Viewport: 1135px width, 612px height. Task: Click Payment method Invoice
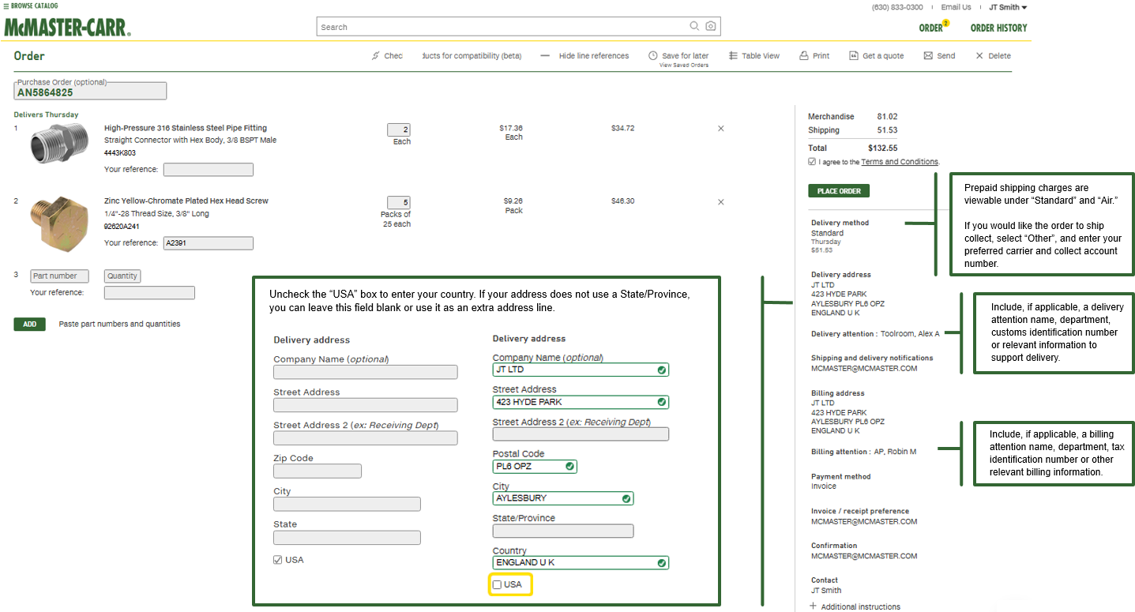[x=841, y=482]
